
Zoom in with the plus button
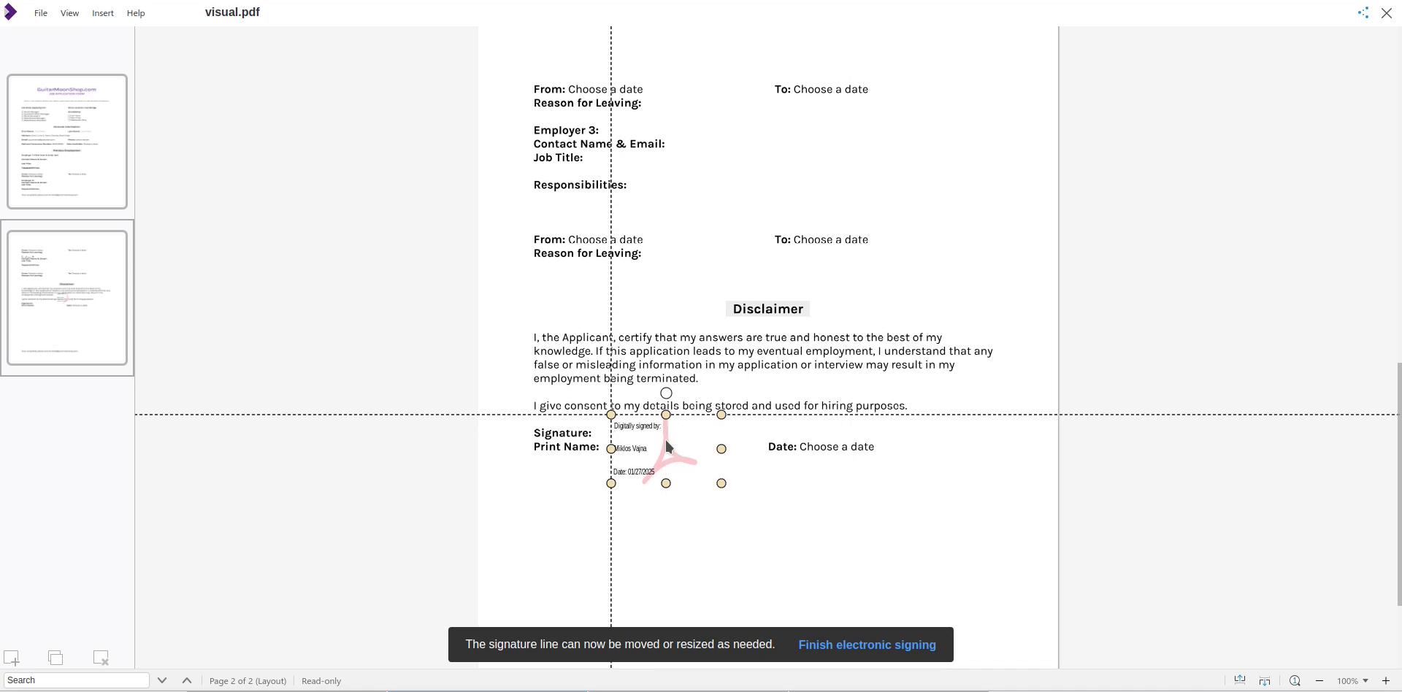(x=1386, y=681)
